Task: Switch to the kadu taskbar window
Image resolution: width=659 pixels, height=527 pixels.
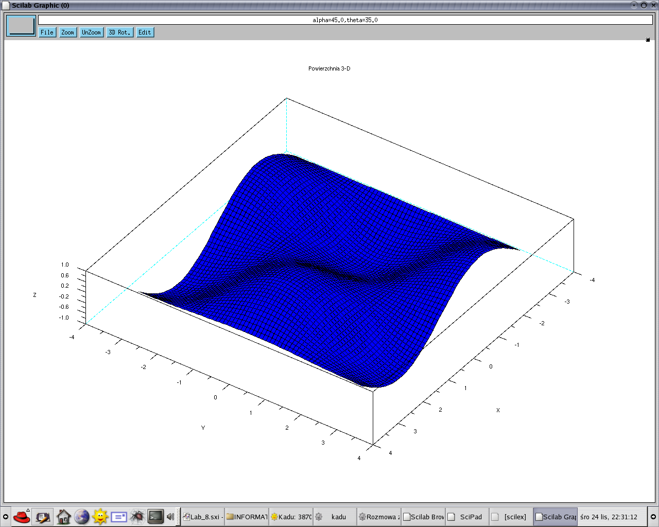Action: coord(335,517)
